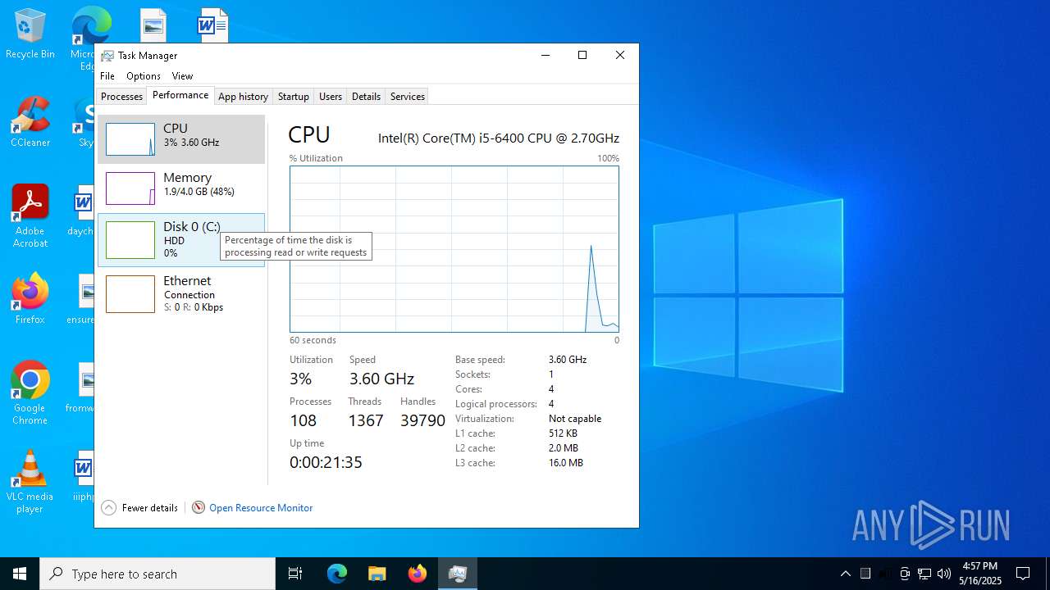Switch to App history tab
Image resolution: width=1050 pixels, height=590 pixels.
[243, 97]
